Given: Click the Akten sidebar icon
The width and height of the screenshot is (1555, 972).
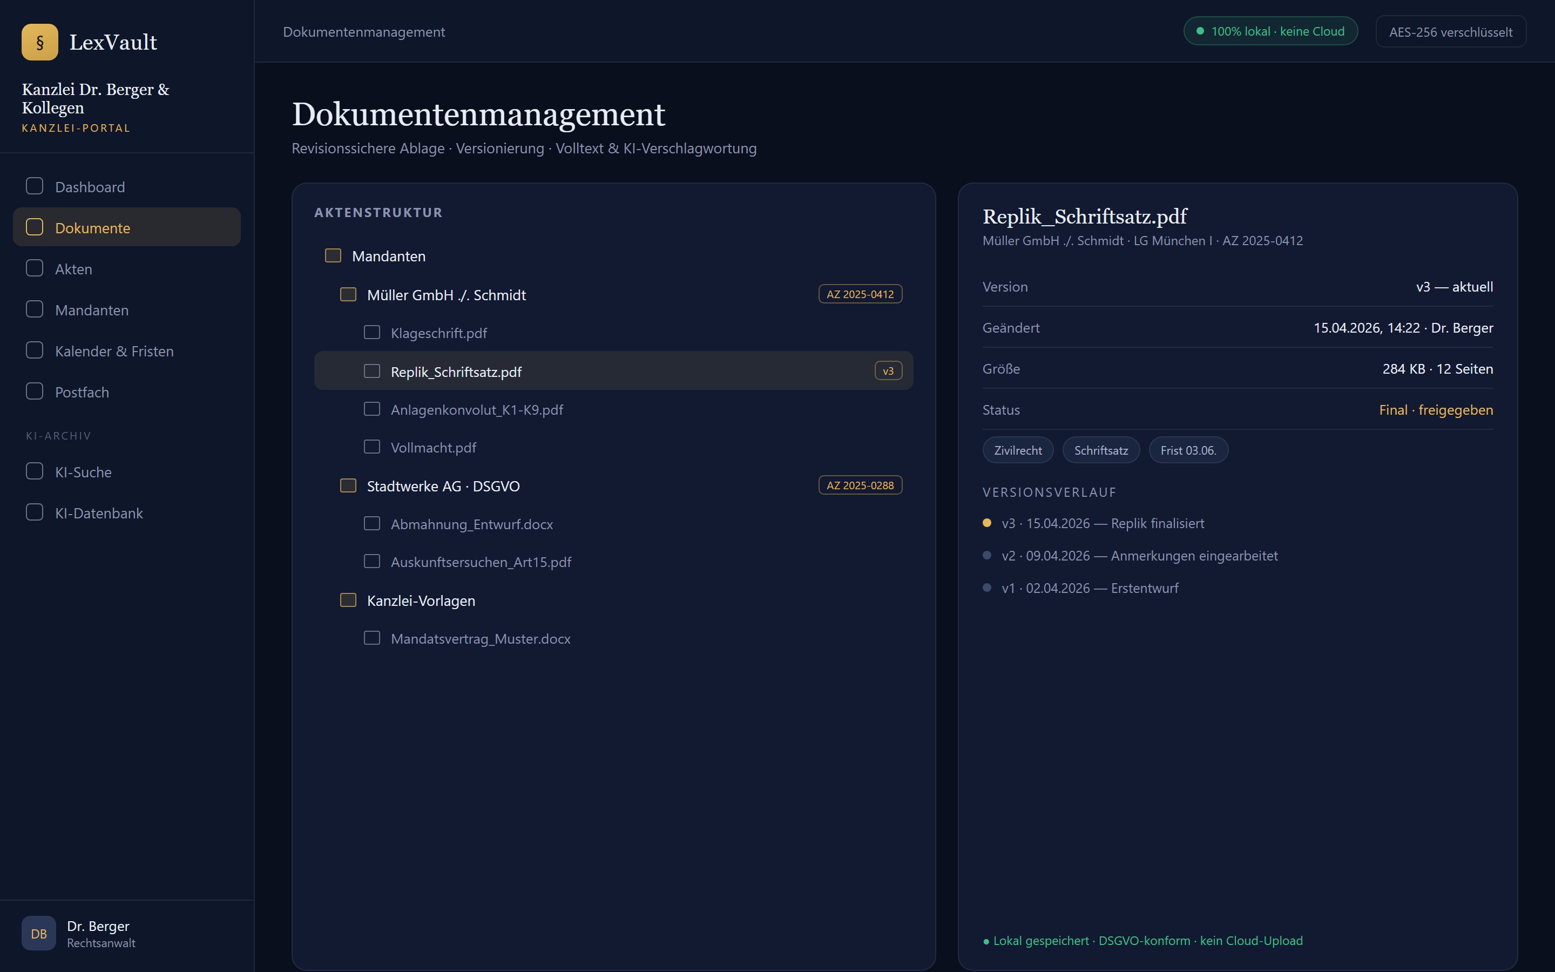Looking at the screenshot, I should pos(35,269).
